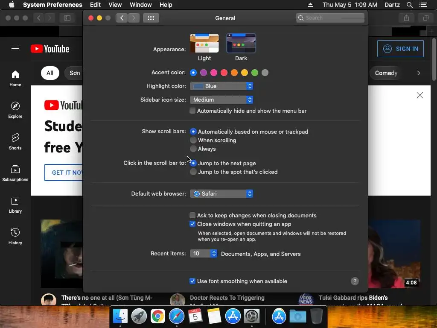Show all preferences grid button
This screenshot has height=328, width=437.
[x=151, y=18]
